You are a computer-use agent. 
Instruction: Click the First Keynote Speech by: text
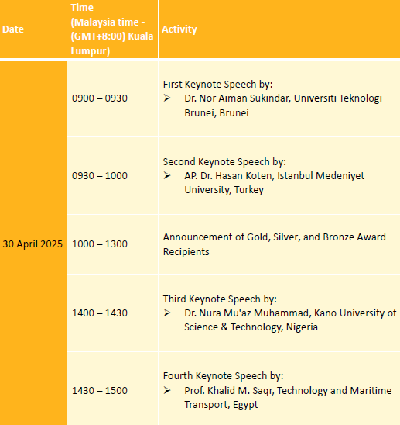pyautogui.click(x=217, y=85)
